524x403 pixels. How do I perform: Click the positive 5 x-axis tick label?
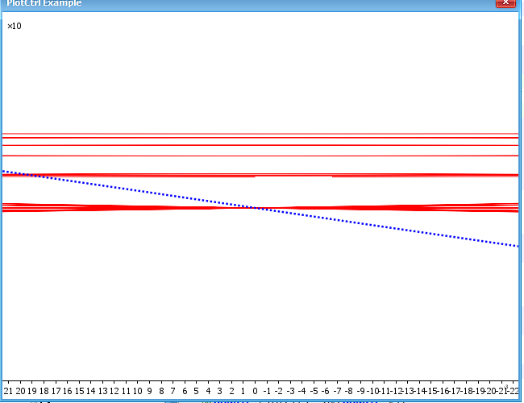[x=196, y=389]
